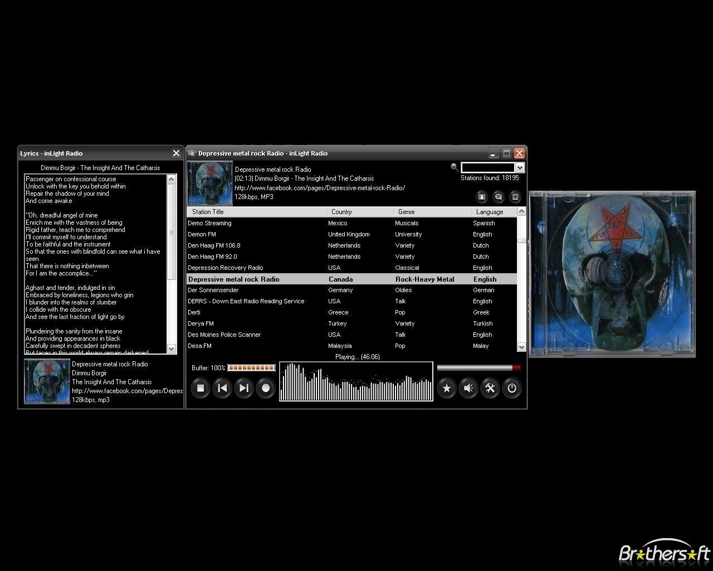This screenshot has height=571, width=713.
Task: Open the search box dropdown arrow
Action: (520, 168)
